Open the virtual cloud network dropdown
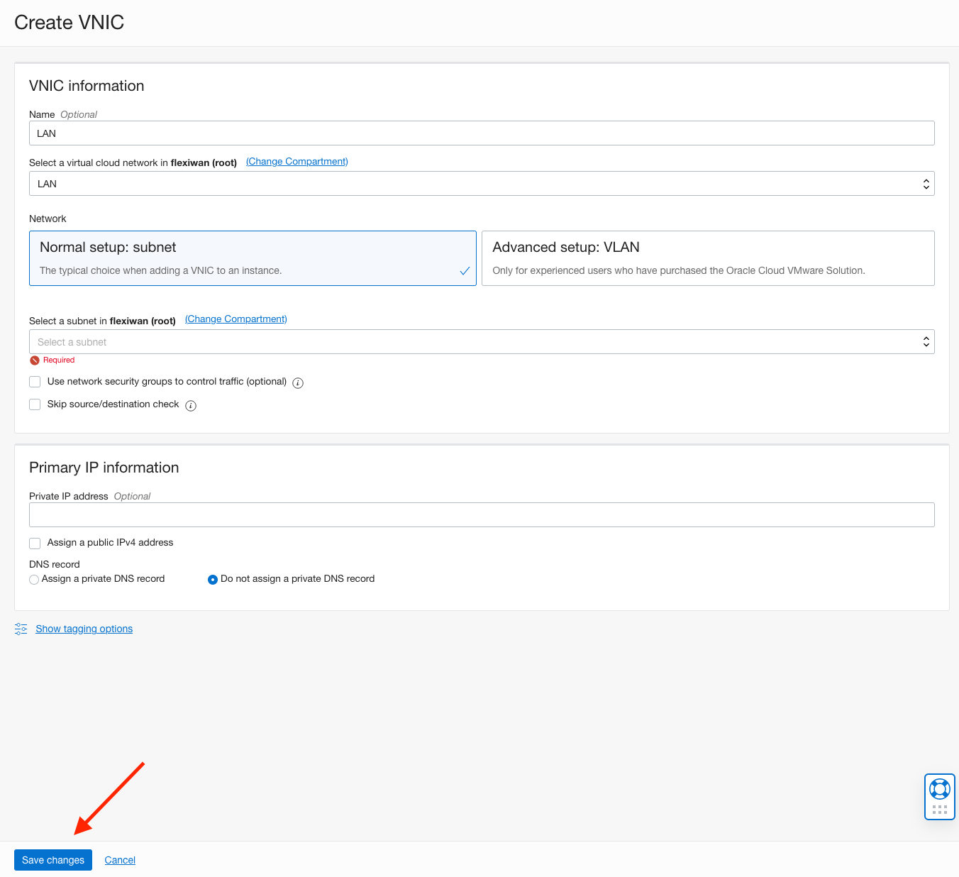Viewport: 959px width, 877px height. 481,184
